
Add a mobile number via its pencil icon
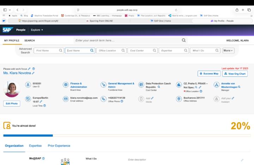click(x=152, y=98)
